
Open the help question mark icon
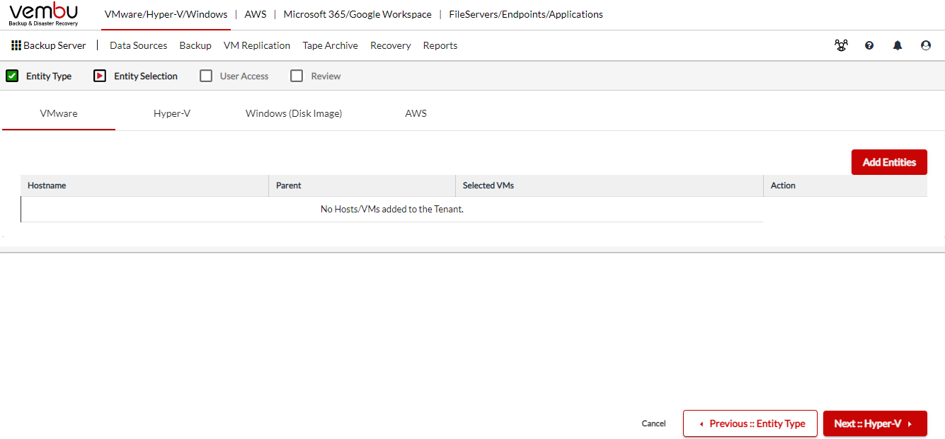869,45
